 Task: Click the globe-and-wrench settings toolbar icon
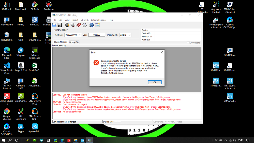[x=92, y=25]
